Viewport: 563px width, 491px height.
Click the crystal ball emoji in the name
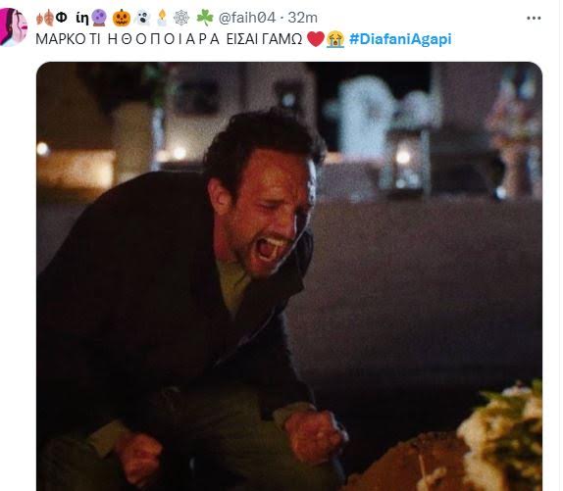(99, 18)
